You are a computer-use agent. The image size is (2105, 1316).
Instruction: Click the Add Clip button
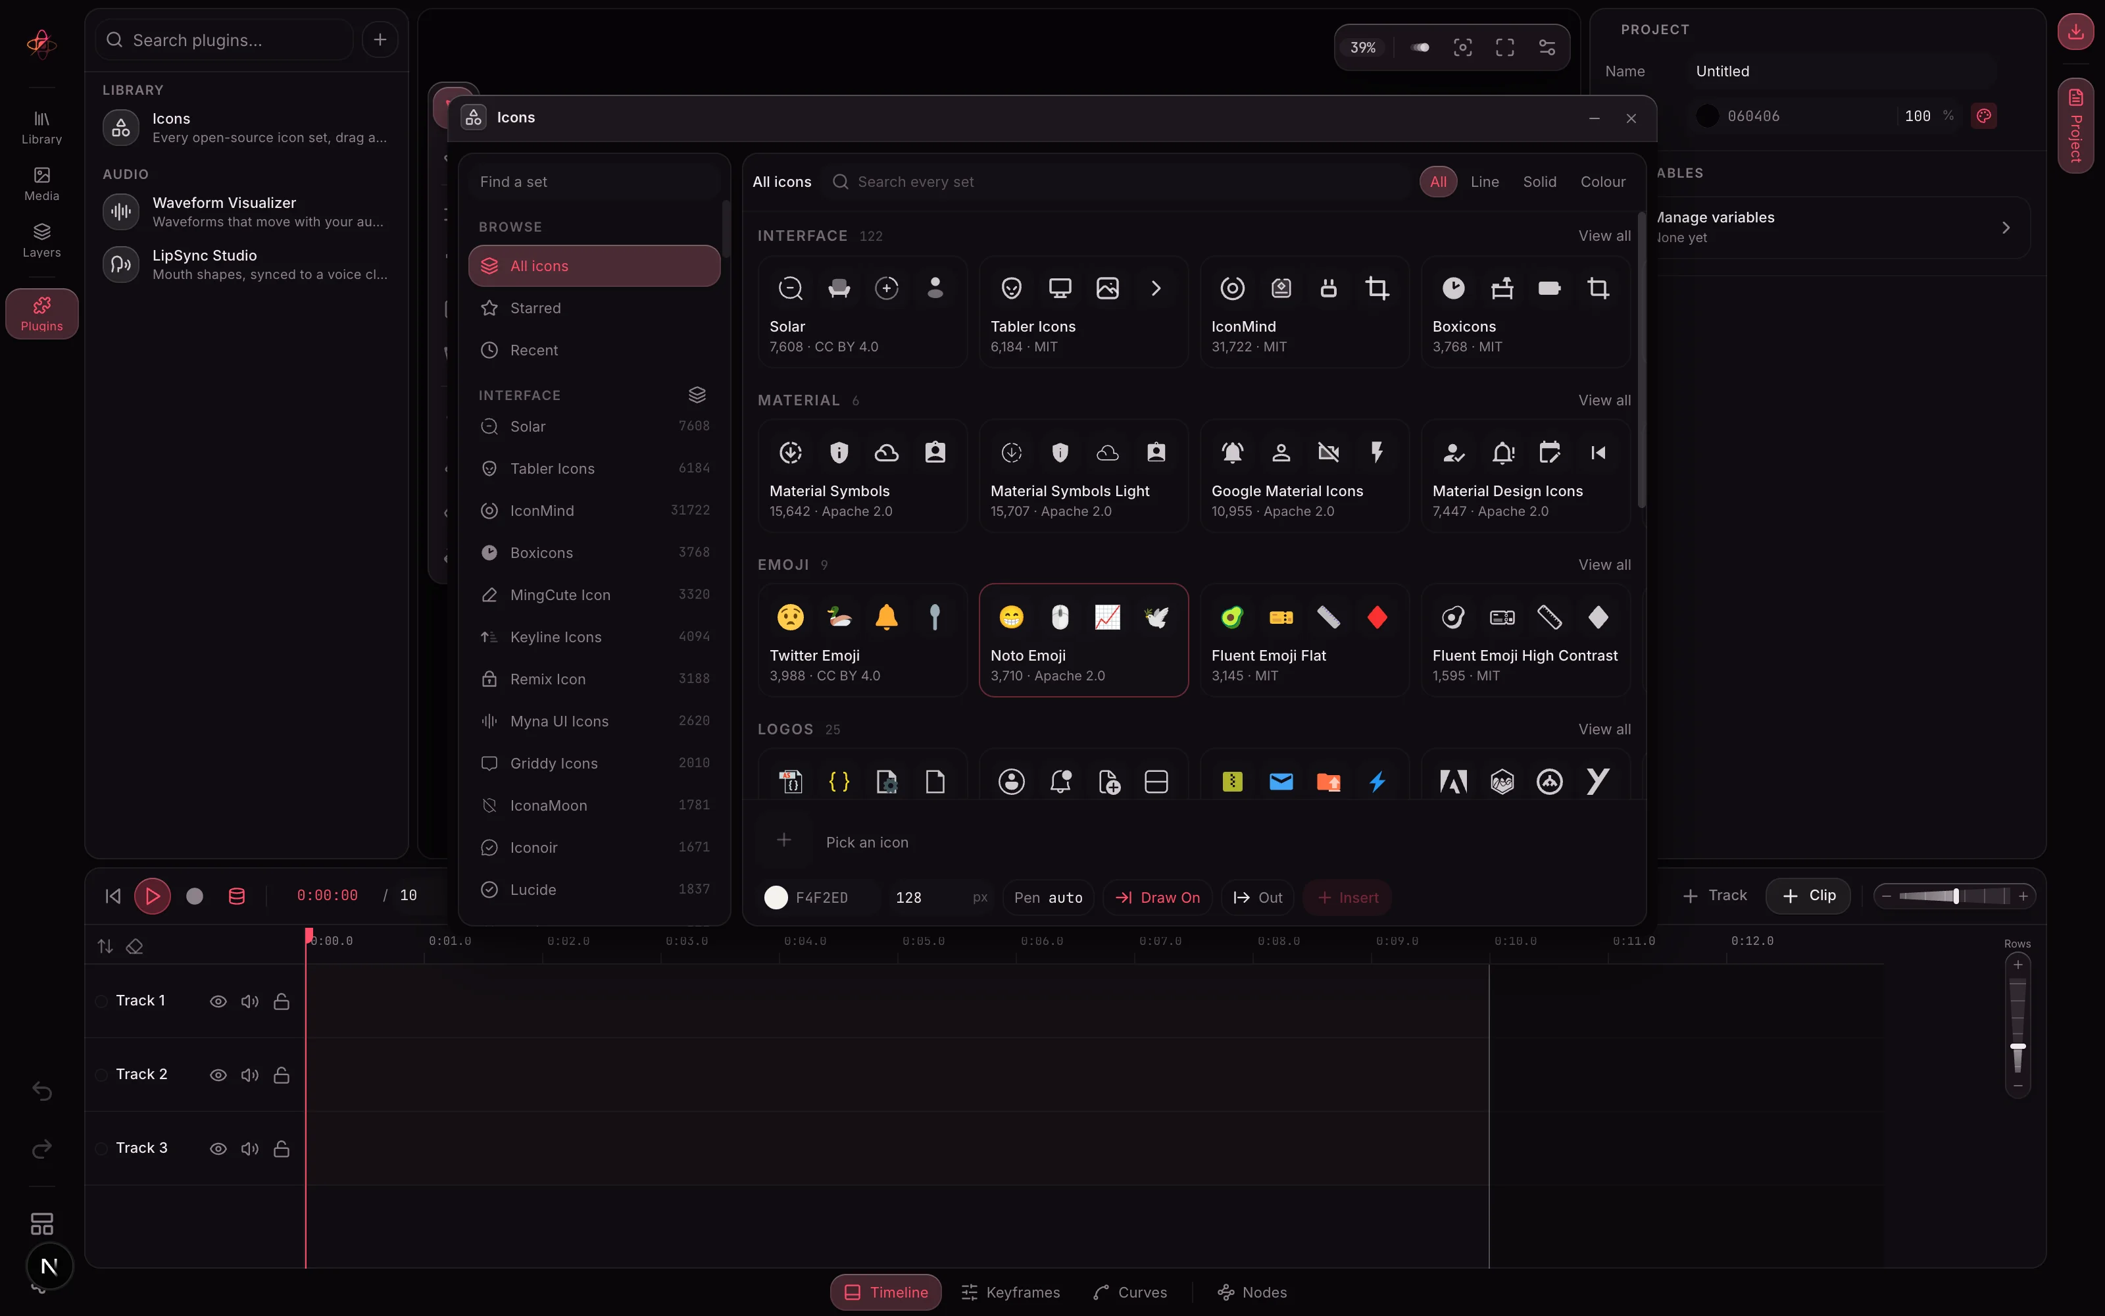pyautogui.click(x=1808, y=896)
